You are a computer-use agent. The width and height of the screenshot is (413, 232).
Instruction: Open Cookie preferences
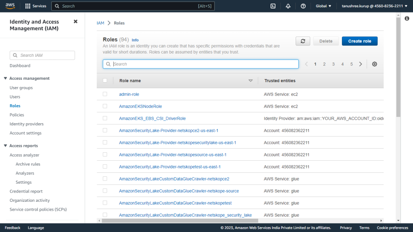(392, 228)
